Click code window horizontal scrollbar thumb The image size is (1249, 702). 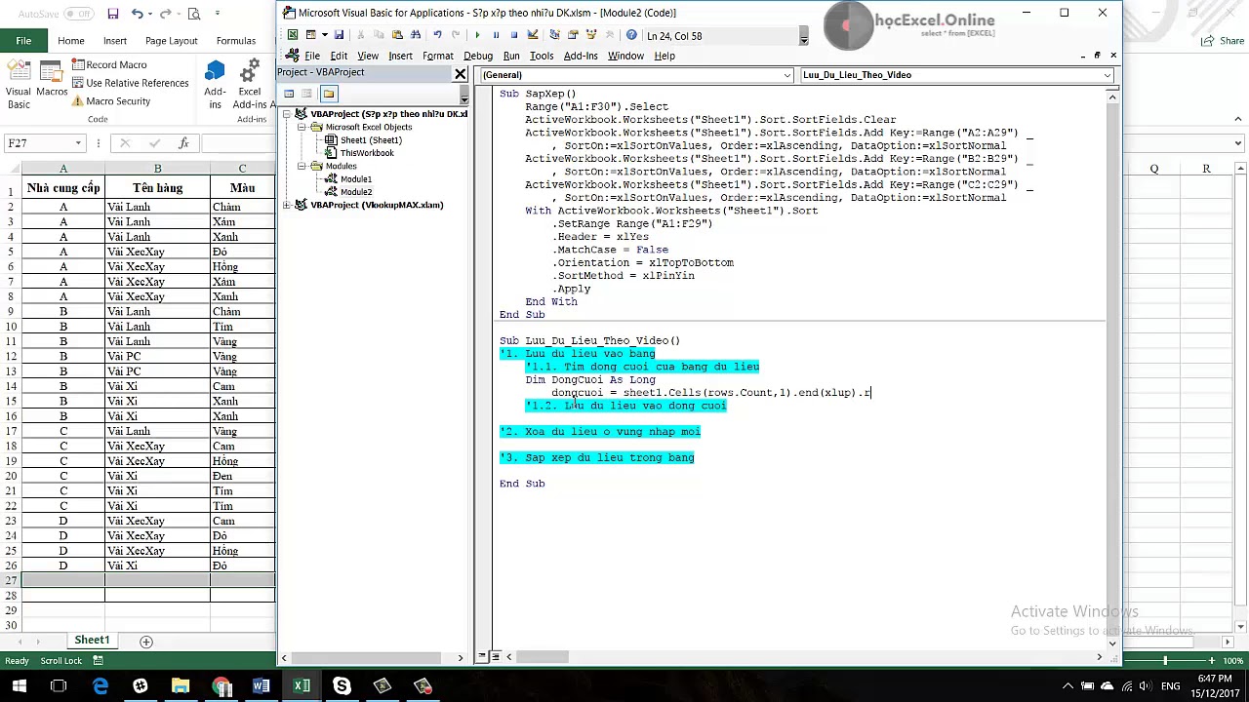pos(542,657)
